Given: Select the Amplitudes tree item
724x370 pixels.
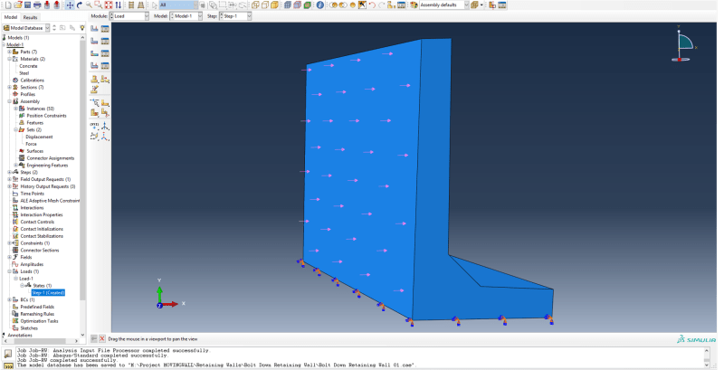Looking at the screenshot, I should tap(32, 264).
